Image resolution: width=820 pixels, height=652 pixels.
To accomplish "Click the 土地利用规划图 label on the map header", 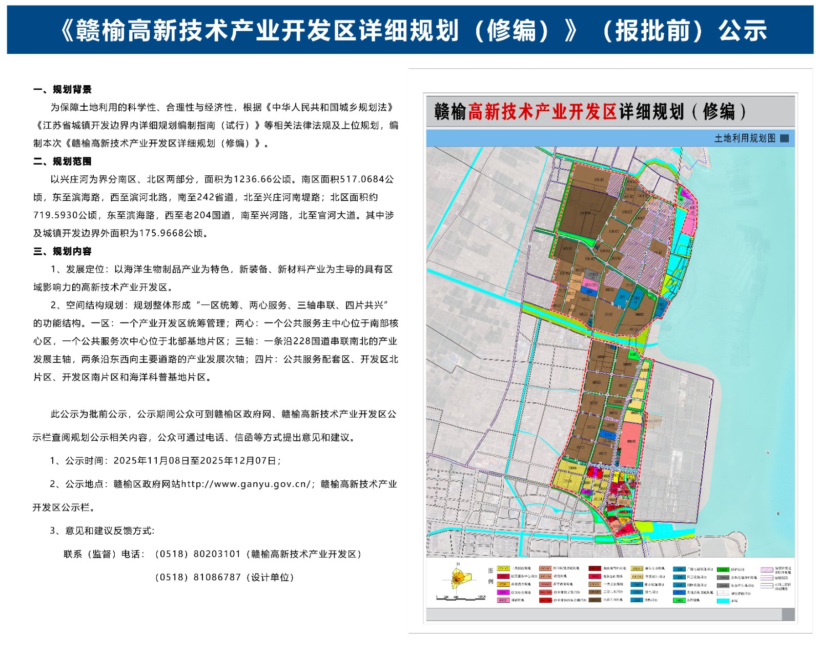I will point(745,138).
